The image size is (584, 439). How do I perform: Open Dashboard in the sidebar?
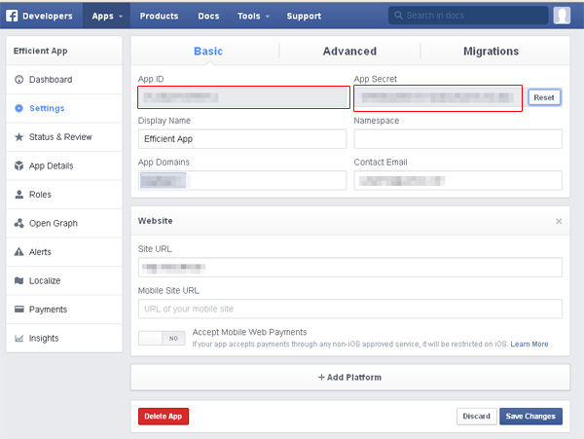(64, 79)
